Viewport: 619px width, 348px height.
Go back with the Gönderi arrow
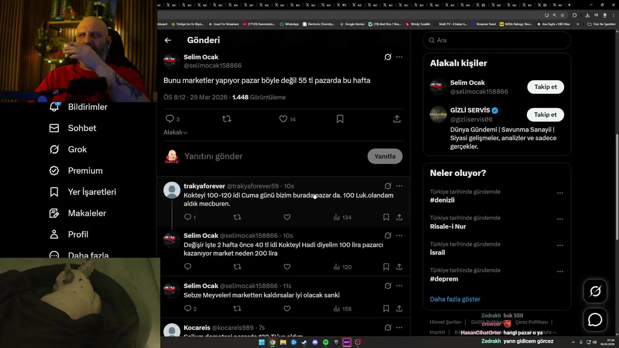(x=168, y=40)
